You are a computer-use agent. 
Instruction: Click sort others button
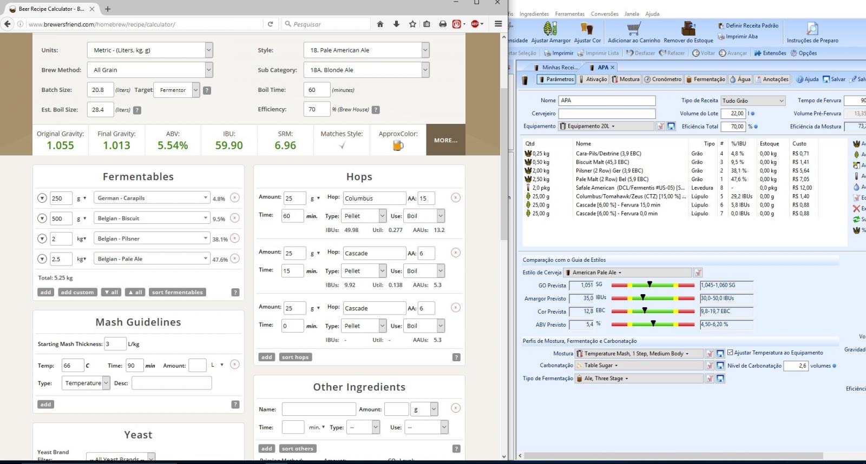[297, 448]
